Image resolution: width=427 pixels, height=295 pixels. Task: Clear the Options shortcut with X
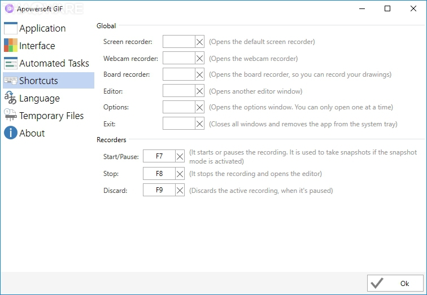(x=200, y=107)
